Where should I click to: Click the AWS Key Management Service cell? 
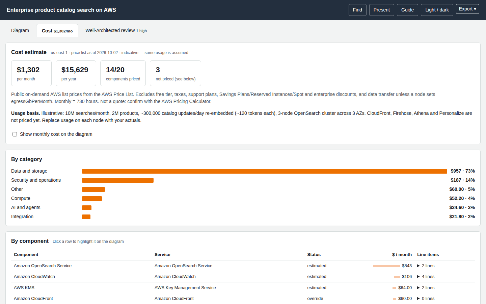[x=185, y=288]
